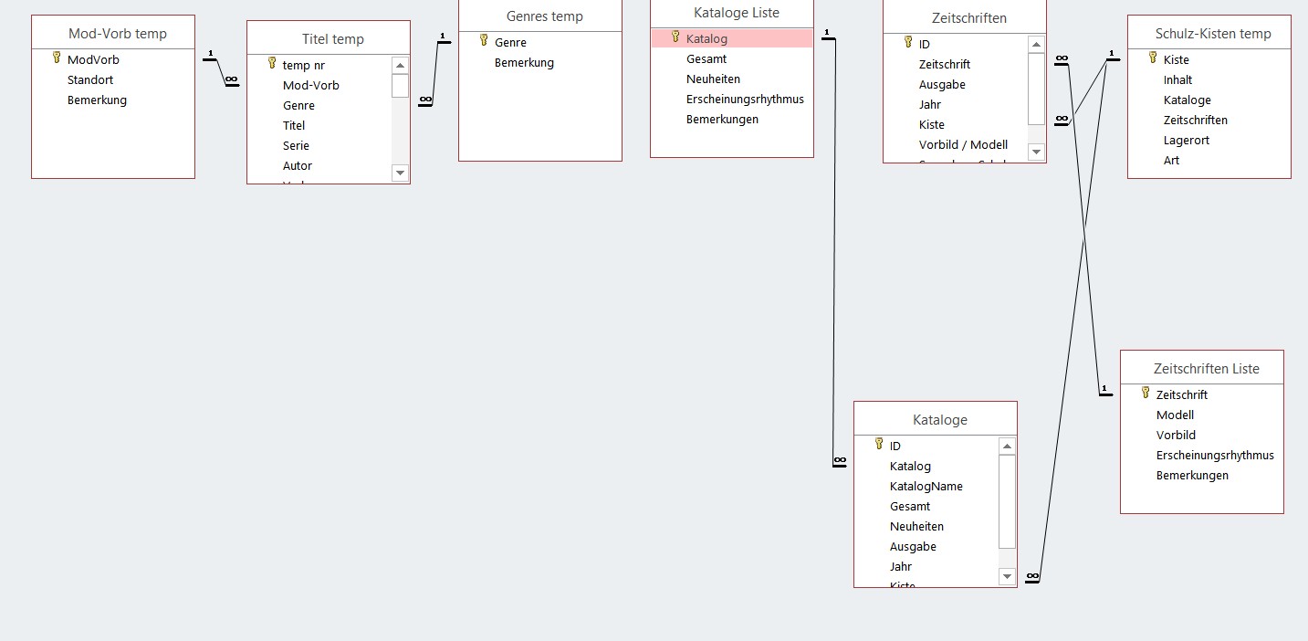The image size is (1308, 641).
Task: Click the ID key icon in Kataloge table
Action: (x=879, y=445)
